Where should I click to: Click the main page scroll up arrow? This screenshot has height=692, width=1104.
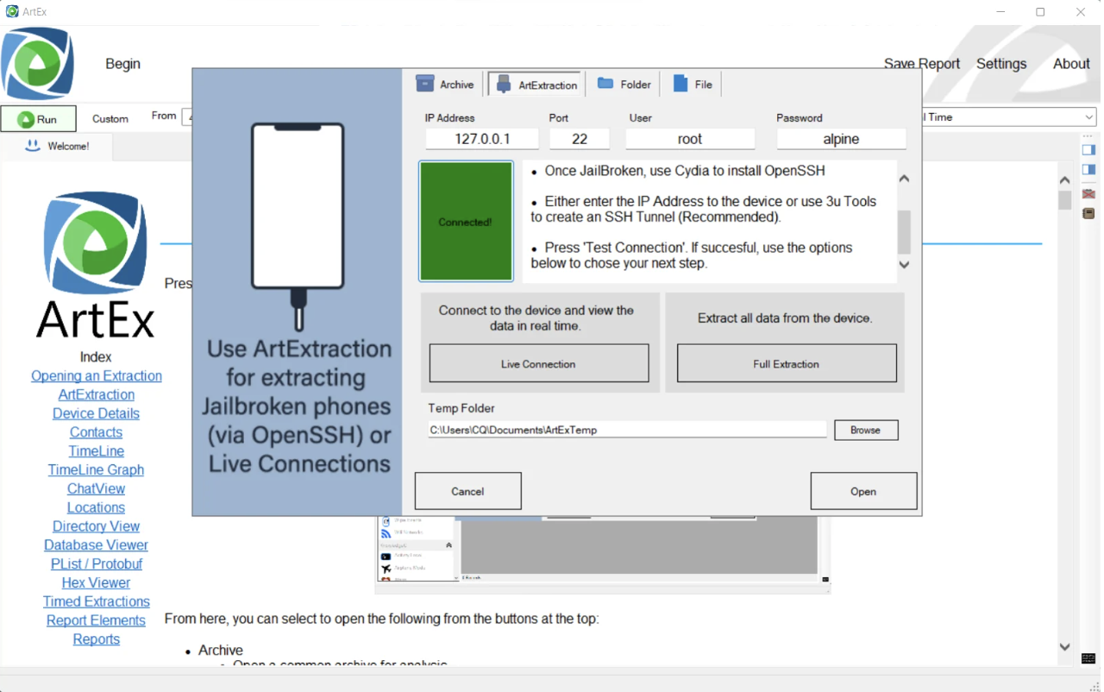point(1064,180)
